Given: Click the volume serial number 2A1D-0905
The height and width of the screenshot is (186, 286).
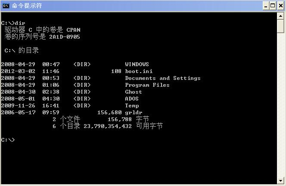Looking at the screenshot, I should (x=65, y=37).
